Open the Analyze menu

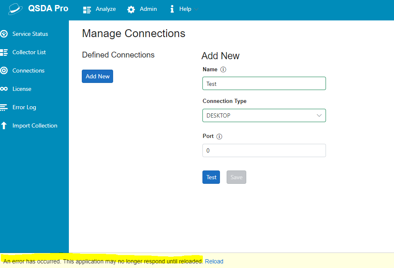tap(99, 9)
